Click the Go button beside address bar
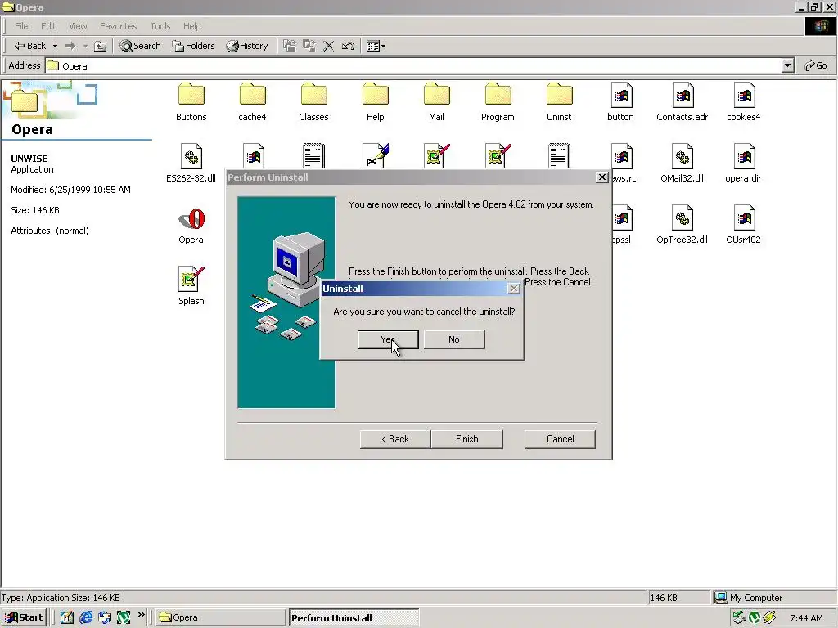This screenshot has height=628, width=838. (x=816, y=65)
